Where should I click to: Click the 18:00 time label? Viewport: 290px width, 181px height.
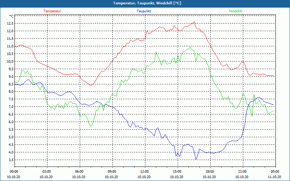(x=210, y=172)
